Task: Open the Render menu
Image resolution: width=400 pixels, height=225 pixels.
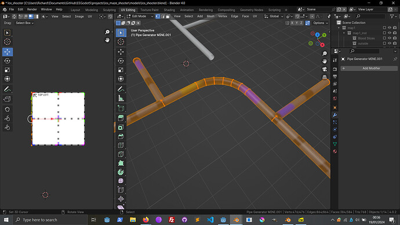Action: pyautogui.click(x=32, y=9)
